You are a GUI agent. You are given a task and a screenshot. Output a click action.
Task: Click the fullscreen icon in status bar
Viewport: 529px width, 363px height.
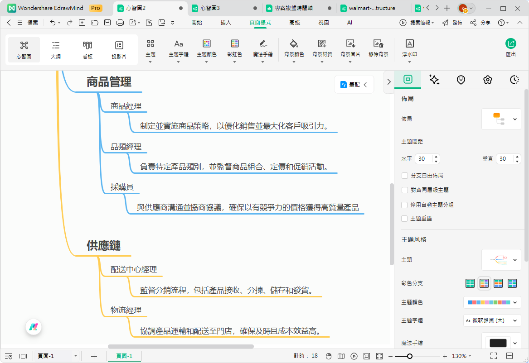tap(494, 356)
